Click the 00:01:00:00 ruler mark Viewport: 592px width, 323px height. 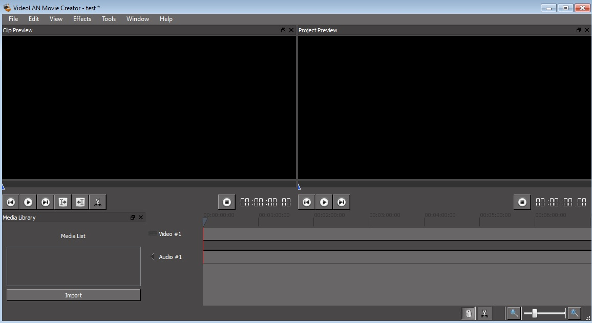[x=274, y=215]
